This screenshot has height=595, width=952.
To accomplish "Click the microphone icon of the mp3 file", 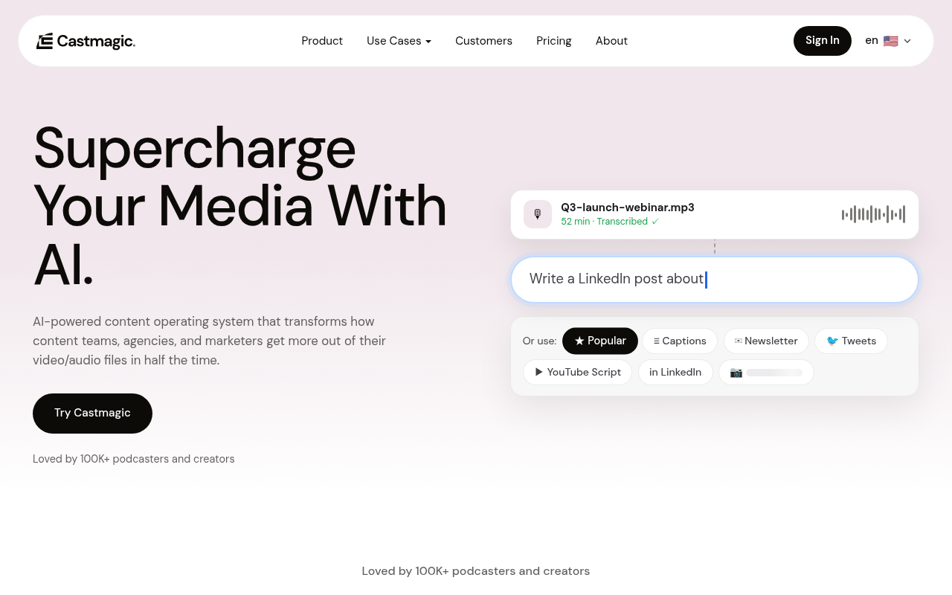I will pyautogui.click(x=538, y=214).
